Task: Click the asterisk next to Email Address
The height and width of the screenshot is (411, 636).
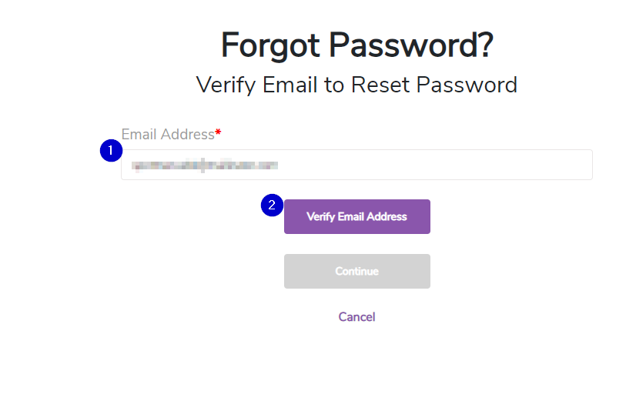Action: [x=218, y=134]
